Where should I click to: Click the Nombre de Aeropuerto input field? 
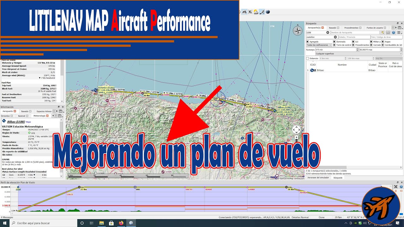point(355,32)
